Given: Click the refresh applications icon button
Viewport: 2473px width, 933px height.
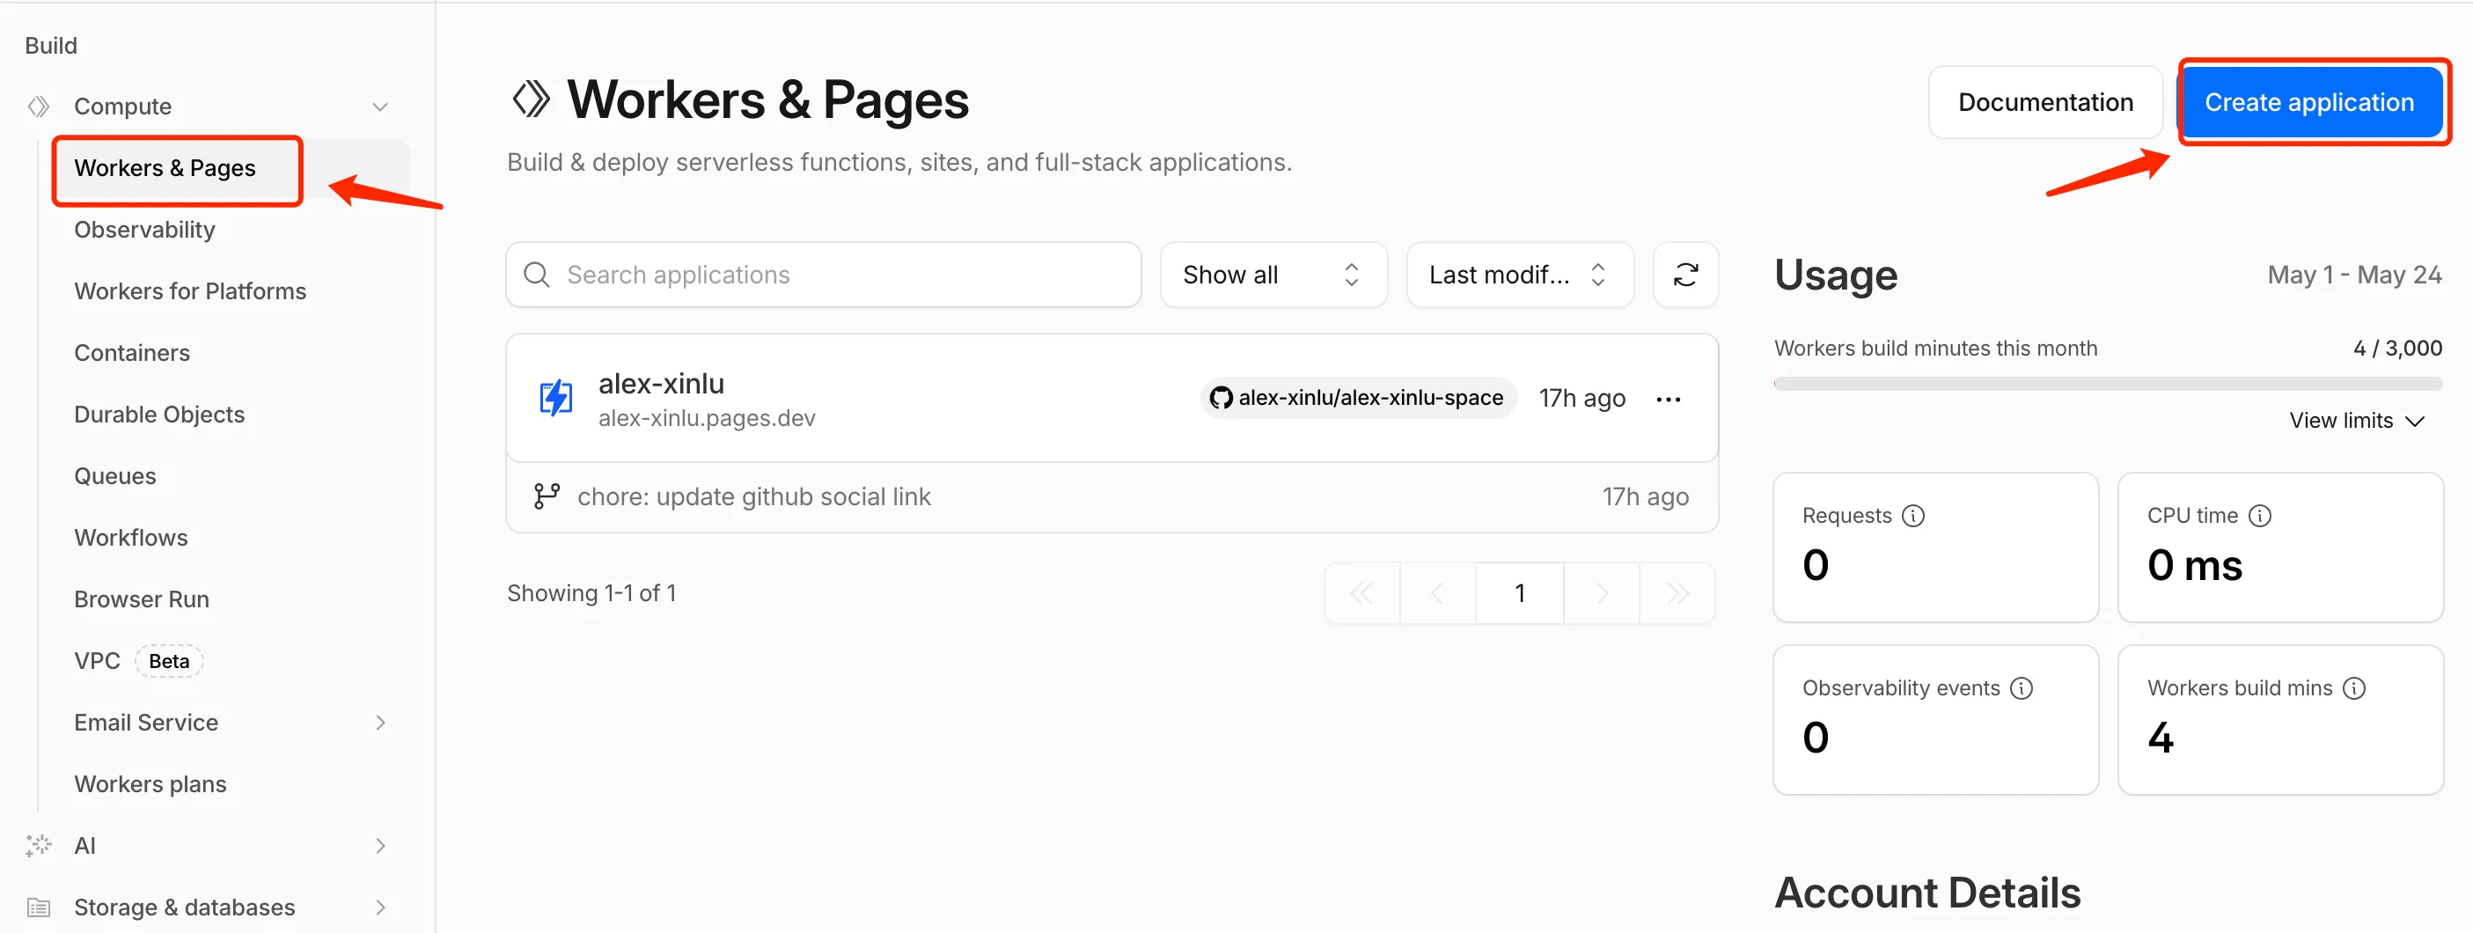Looking at the screenshot, I should click(x=1686, y=275).
